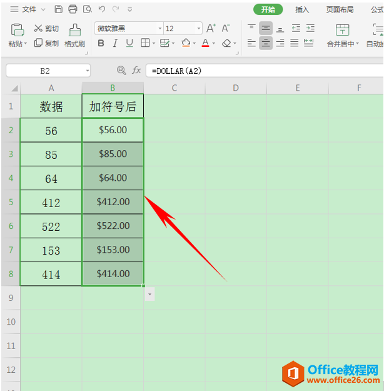384x391 pixels.
Task: Select cell containing $56.00
Action: click(x=113, y=130)
